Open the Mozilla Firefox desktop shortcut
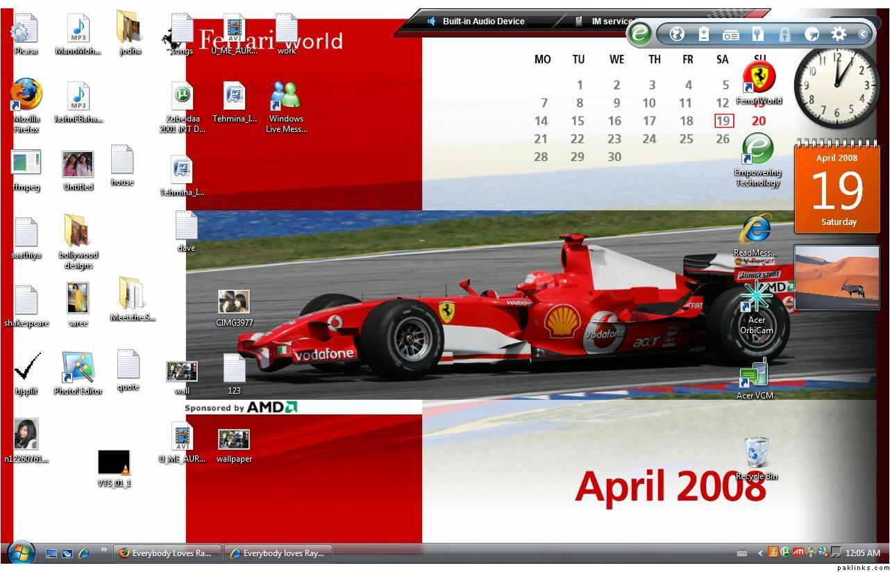This screenshot has height=572, width=890. [x=26, y=95]
